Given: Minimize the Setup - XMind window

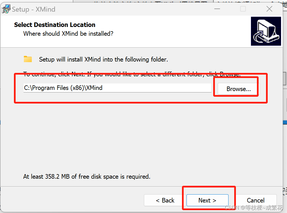Looking at the screenshot, I should click(217, 9).
